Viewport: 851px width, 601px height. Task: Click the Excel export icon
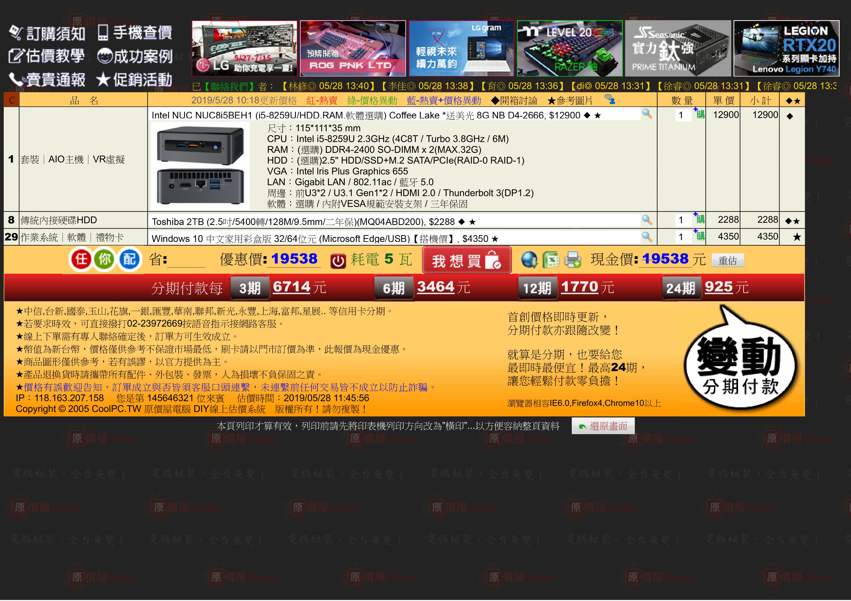pos(551,260)
